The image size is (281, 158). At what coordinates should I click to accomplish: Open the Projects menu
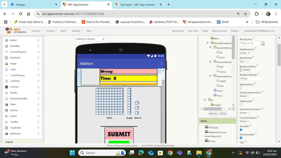tap(37, 31)
